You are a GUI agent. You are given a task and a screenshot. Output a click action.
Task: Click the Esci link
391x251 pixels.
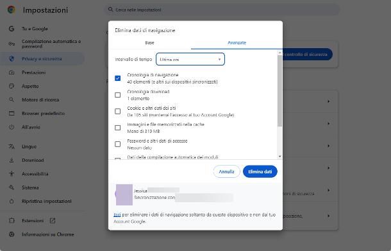117,215
